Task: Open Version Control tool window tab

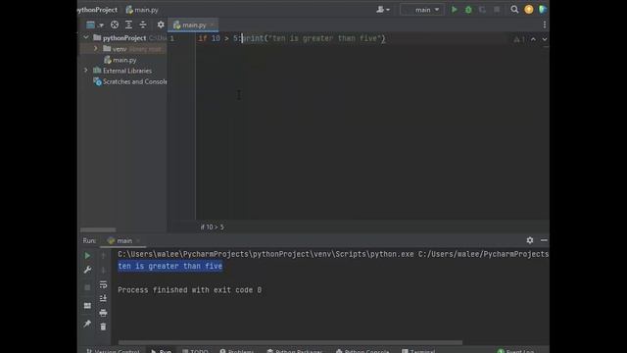Action: click(x=114, y=351)
